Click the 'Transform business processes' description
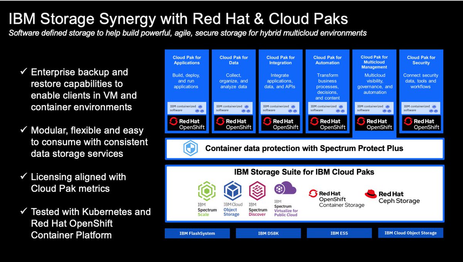The width and height of the screenshot is (463, 262). click(328, 87)
